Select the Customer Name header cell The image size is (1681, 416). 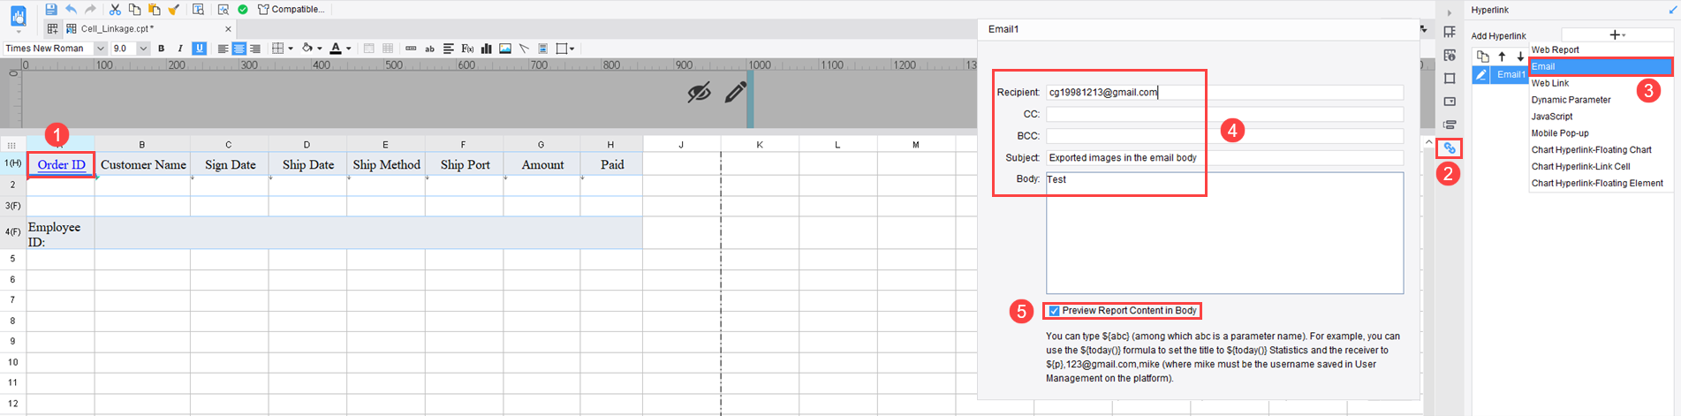coord(143,164)
